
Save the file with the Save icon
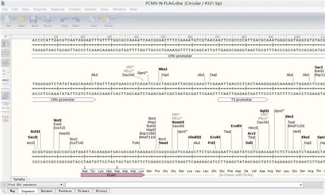tap(34, 19)
